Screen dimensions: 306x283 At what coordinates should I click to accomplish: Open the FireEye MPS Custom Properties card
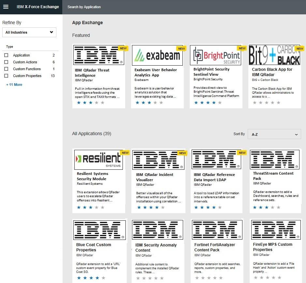272,247
